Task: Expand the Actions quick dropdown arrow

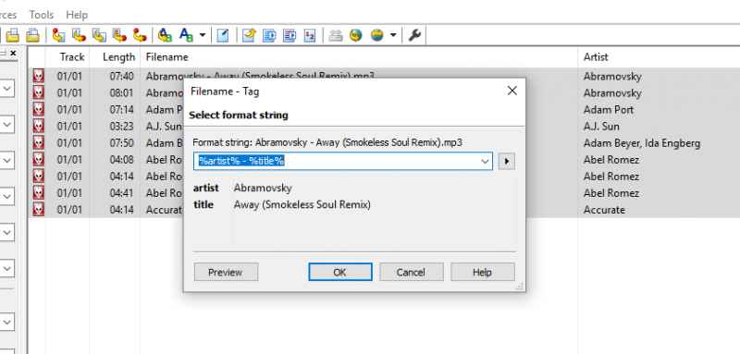Action: 203,35
